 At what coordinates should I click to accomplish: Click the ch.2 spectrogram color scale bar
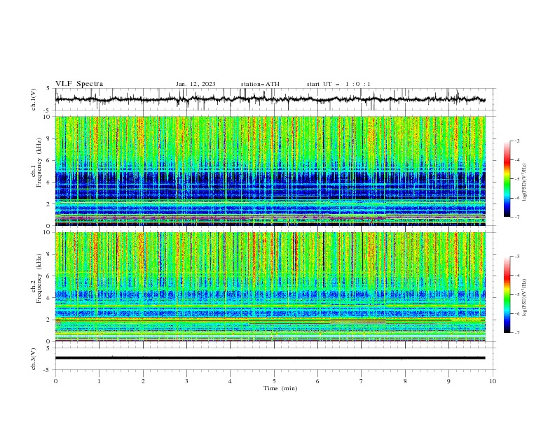pos(507,294)
